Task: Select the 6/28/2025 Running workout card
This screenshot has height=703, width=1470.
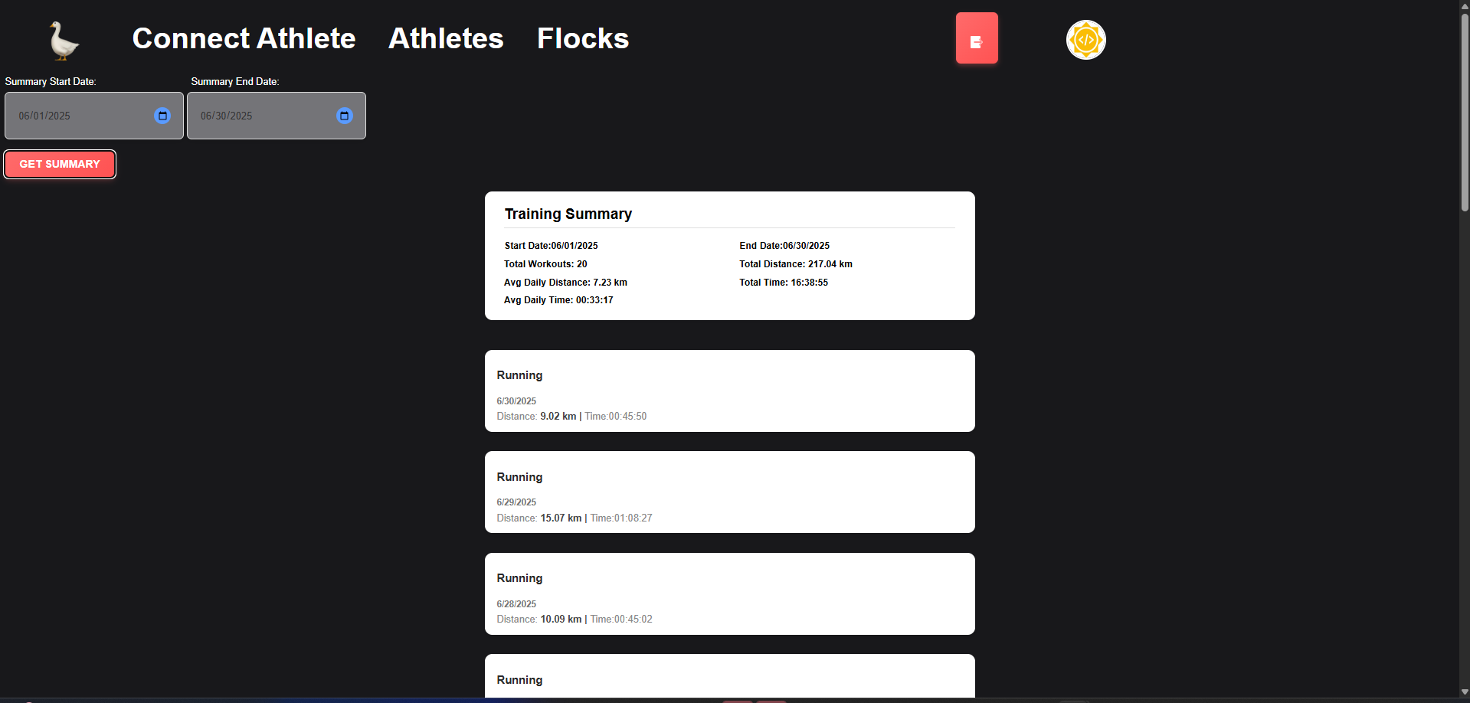Action: point(730,593)
